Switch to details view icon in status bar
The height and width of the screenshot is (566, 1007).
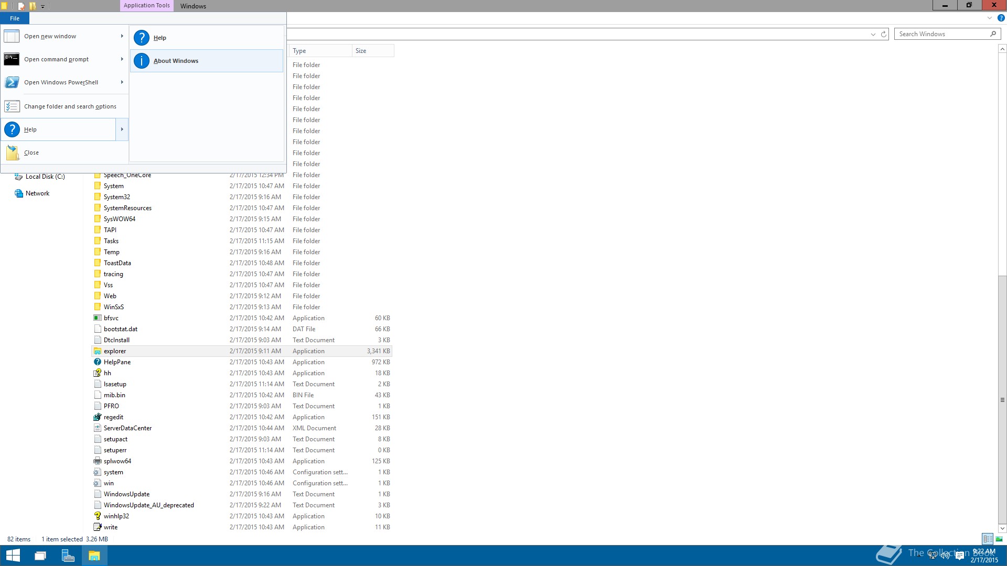(x=988, y=539)
